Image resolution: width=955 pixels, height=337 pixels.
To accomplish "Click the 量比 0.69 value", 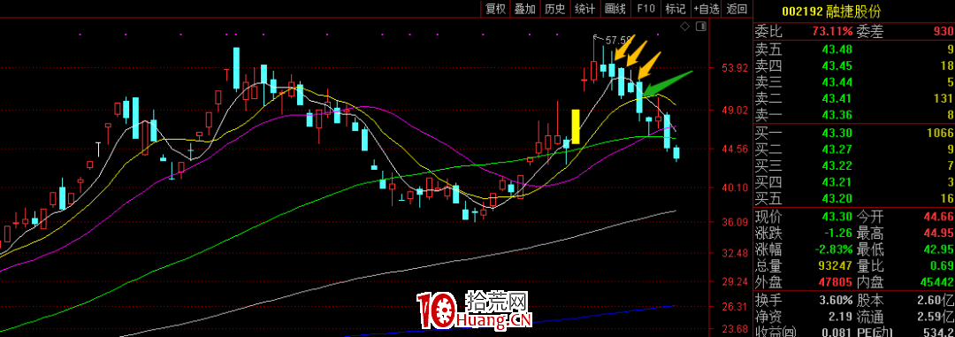I will (942, 266).
